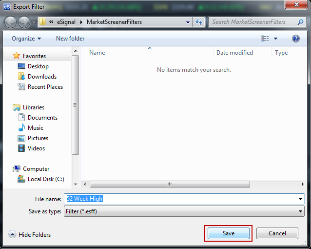
Task: Click the Cancel button
Action: coord(277,233)
